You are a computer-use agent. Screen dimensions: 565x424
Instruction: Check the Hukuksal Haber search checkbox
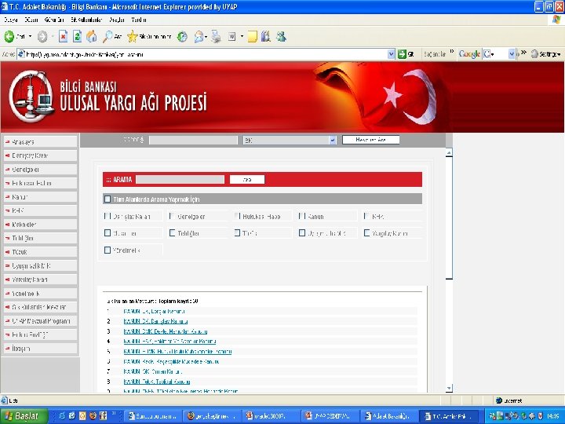[x=237, y=216]
